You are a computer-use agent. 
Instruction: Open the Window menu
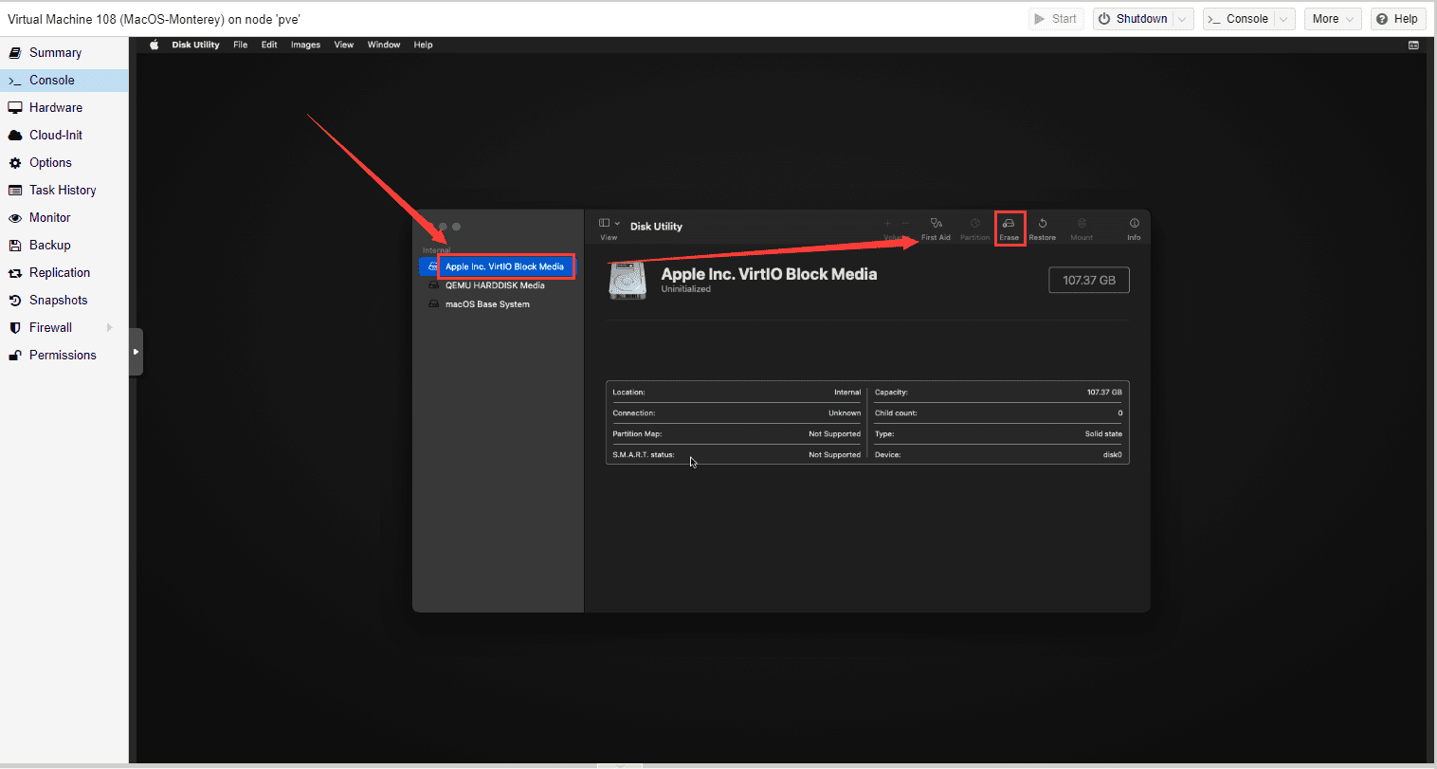pos(384,45)
